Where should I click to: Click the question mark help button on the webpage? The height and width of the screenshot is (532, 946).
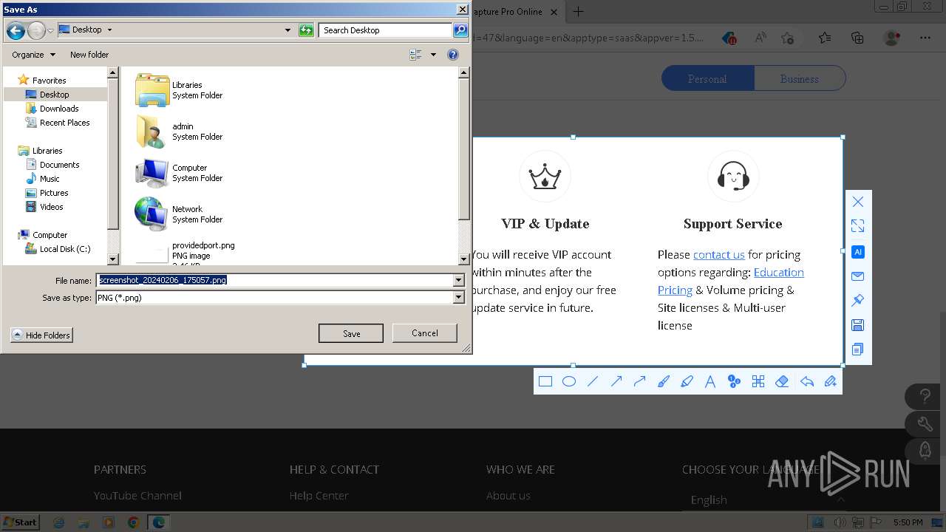(x=925, y=397)
